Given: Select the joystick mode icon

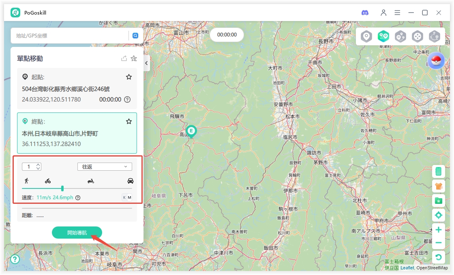Looking at the screenshot, I should tap(418, 36).
